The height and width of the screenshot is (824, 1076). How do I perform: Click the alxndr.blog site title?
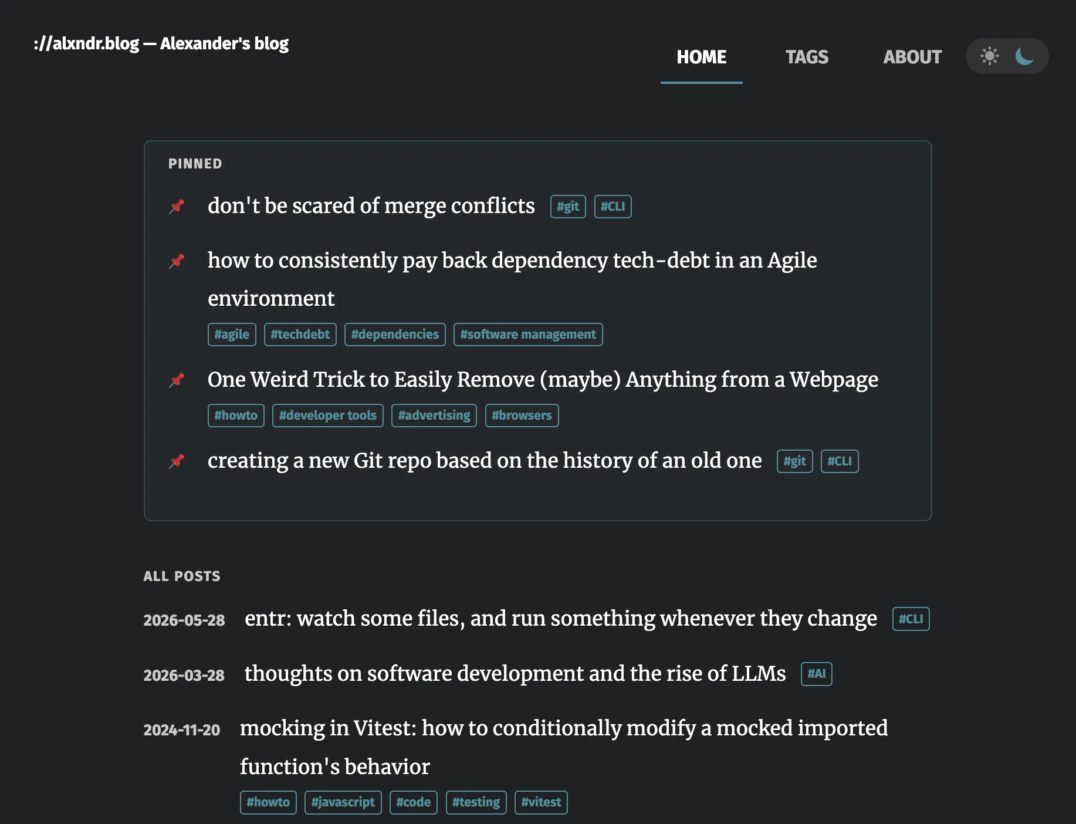[161, 43]
